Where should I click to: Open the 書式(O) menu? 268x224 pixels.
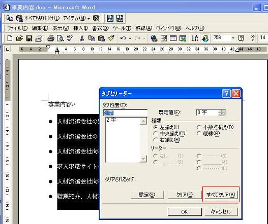[100, 28]
